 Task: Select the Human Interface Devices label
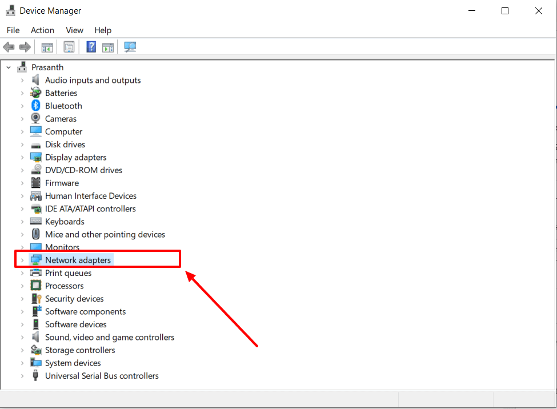[91, 196]
